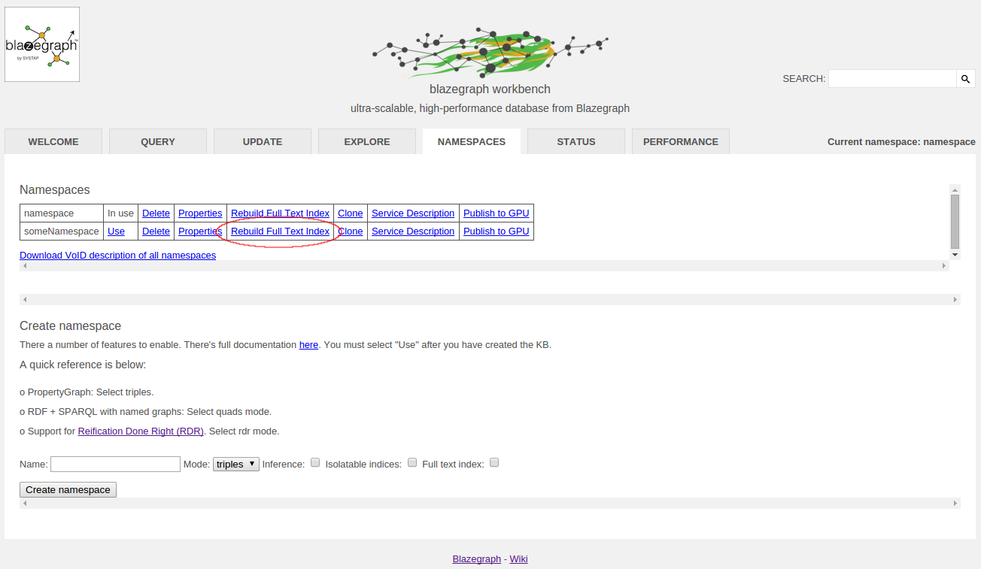Open the STATUS tab
The width and height of the screenshot is (981, 569).
(x=576, y=141)
